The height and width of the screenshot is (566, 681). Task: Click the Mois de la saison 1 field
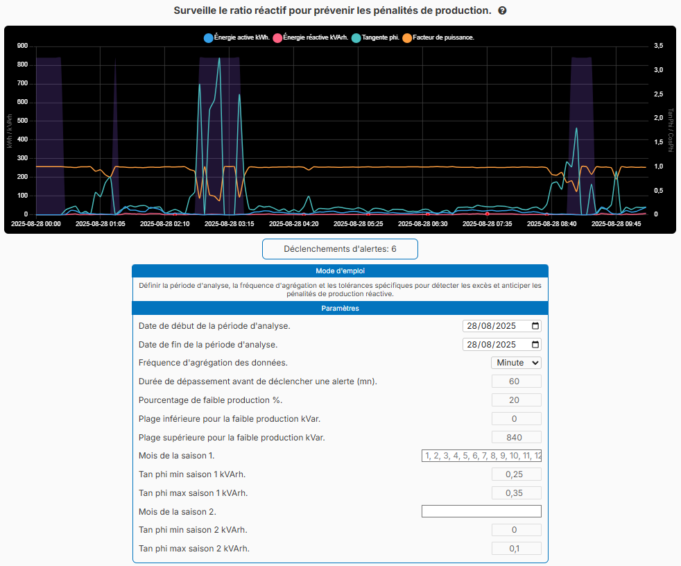(481, 456)
